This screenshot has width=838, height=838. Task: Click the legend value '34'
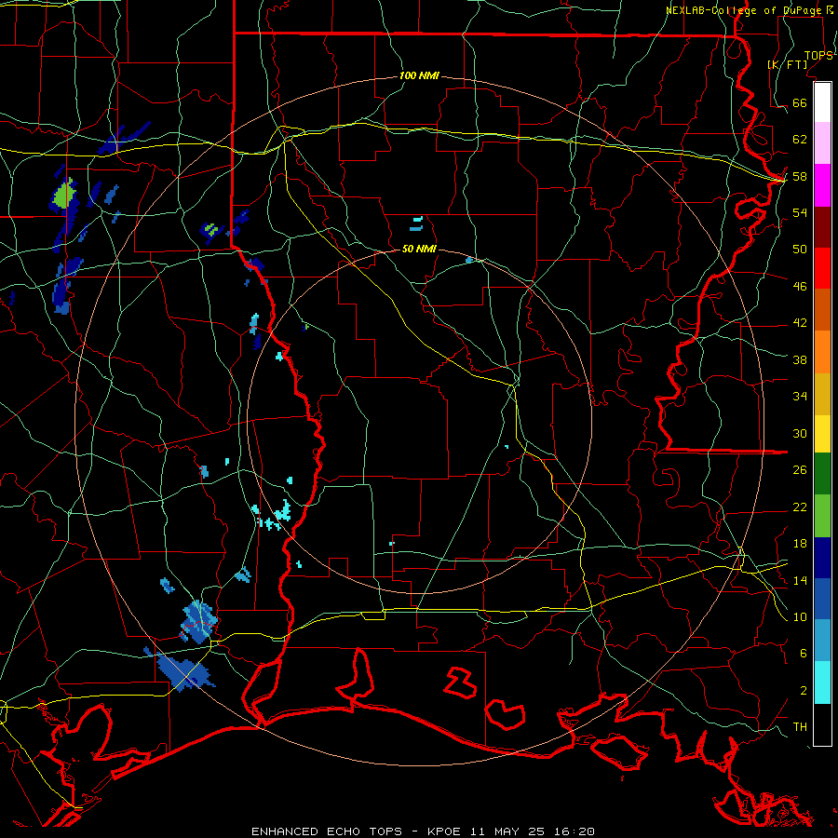[x=800, y=396]
